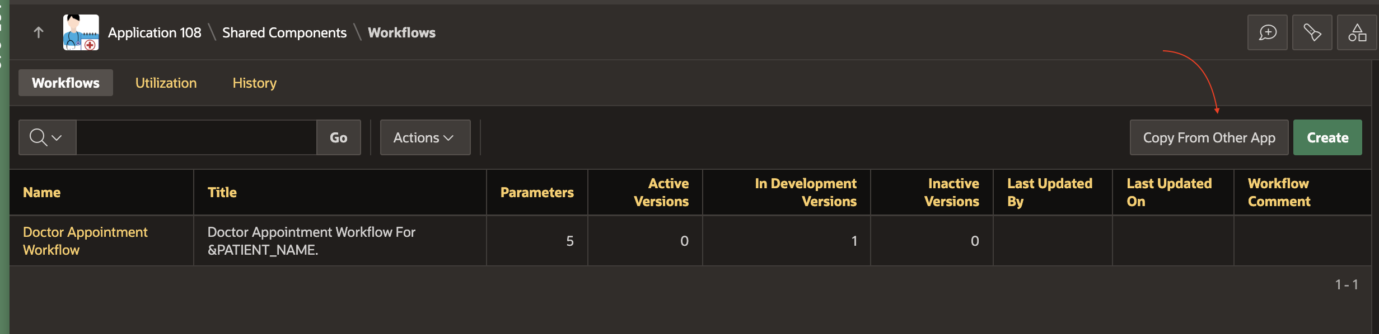The height and width of the screenshot is (334, 1379).
Task: Open the shapes shared components icon
Action: (x=1357, y=32)
